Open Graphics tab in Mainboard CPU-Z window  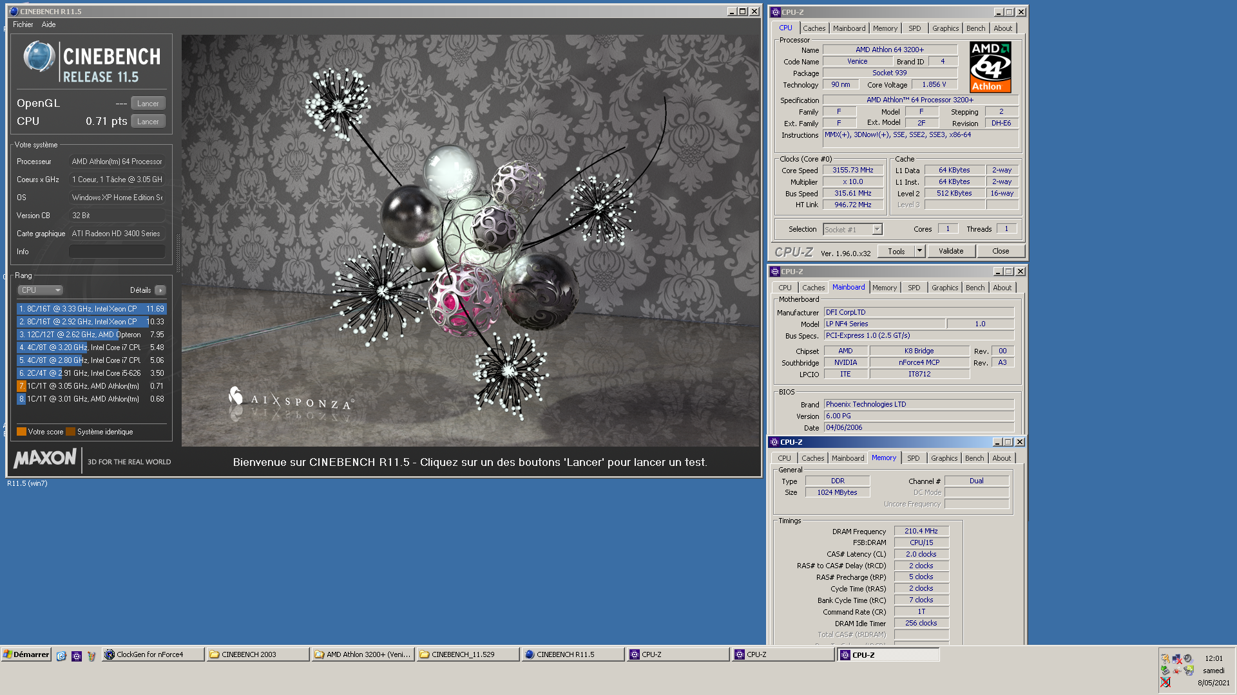(x=945, y=288)
